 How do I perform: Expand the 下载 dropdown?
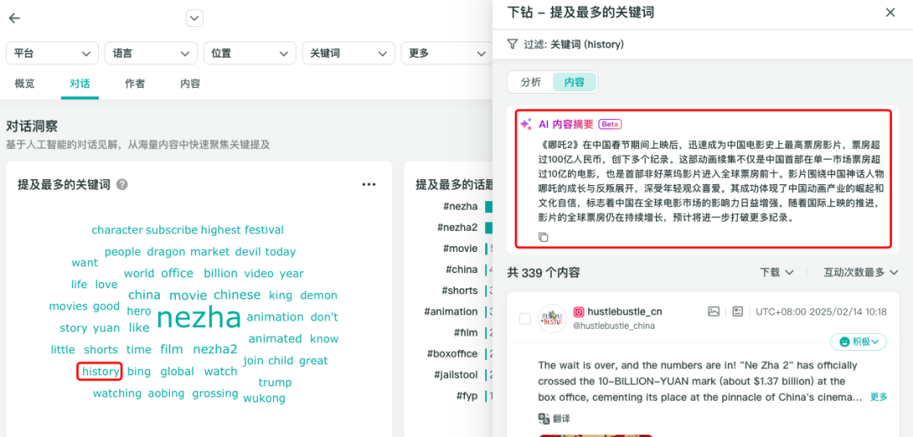point(777,272)
